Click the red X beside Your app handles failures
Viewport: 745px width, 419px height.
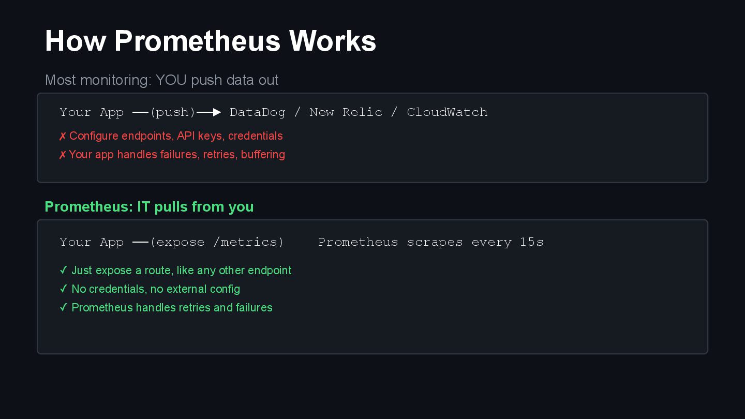pos(63,155)
